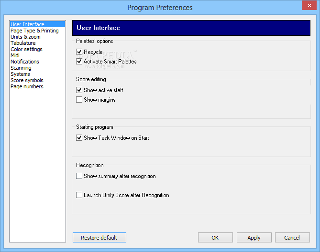
Task: Disable Activate Smart Palettes
Action: click(x=79, y=62)
